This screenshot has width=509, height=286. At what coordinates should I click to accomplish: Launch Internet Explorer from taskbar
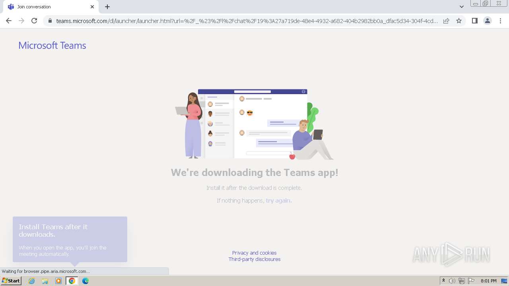[32, 281]
